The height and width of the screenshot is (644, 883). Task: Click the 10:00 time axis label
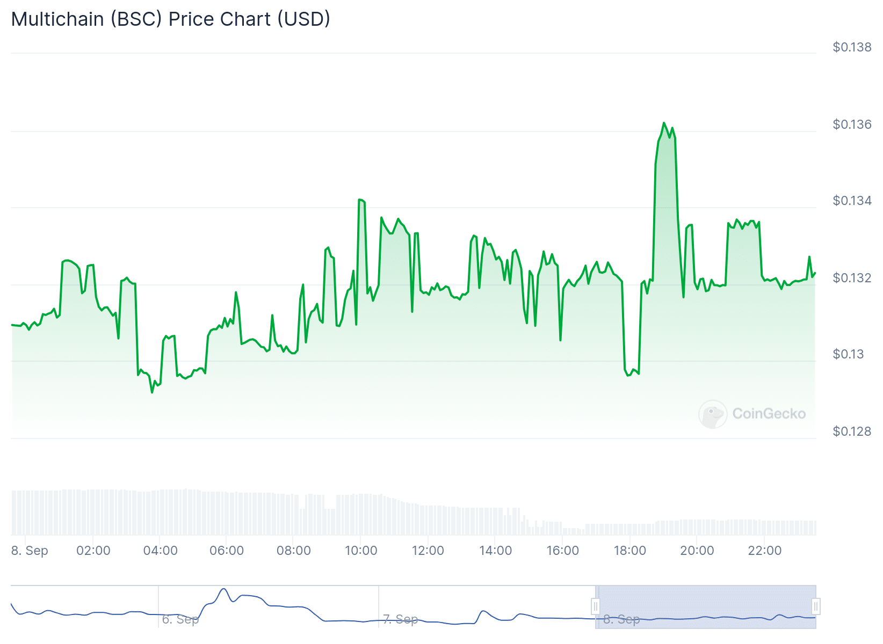tap(361, 551)
